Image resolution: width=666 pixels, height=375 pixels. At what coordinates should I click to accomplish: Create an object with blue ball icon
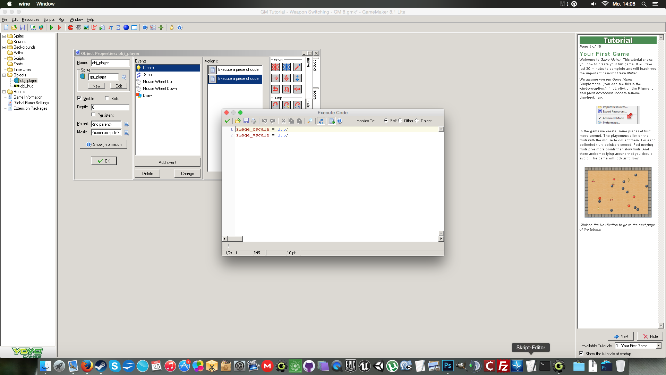click(126, 27)
